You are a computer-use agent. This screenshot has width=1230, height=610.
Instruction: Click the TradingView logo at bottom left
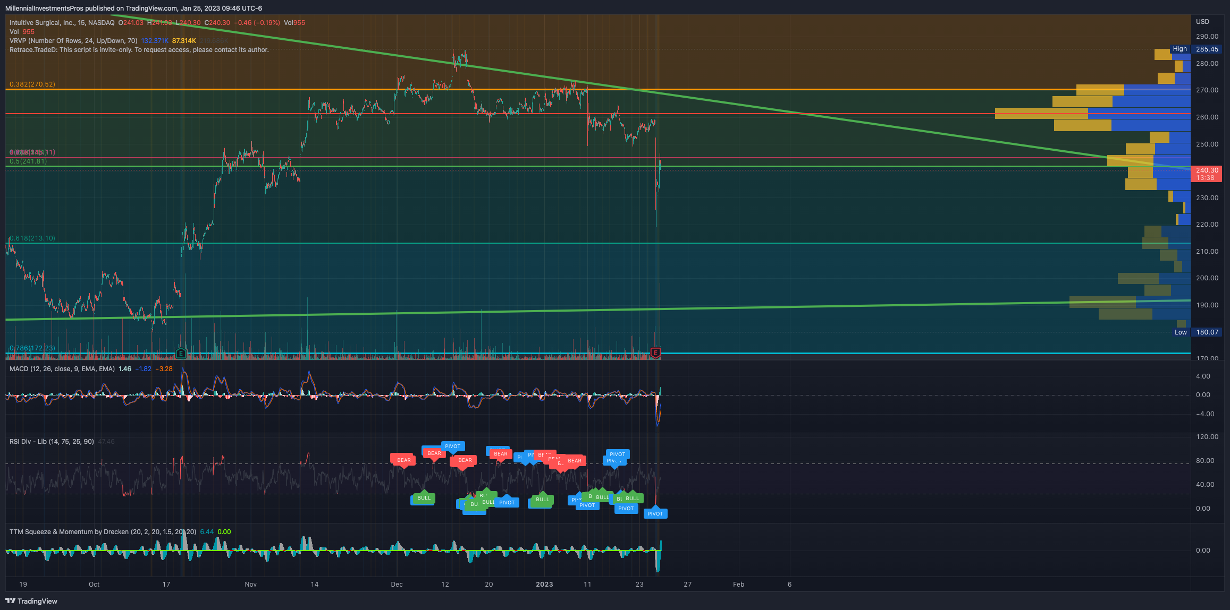pos(31,601)
